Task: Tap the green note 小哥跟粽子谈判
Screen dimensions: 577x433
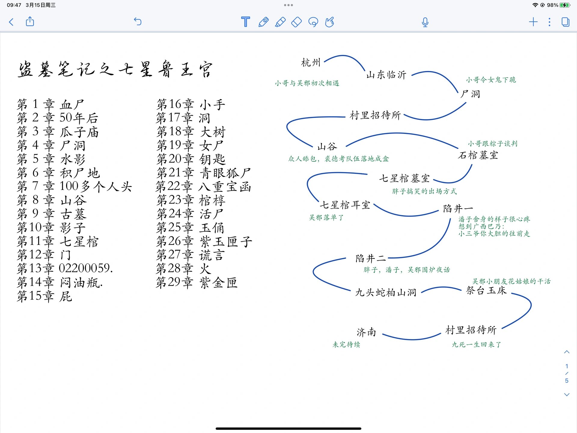Action: pyautogui.click(x=493, y=144)
